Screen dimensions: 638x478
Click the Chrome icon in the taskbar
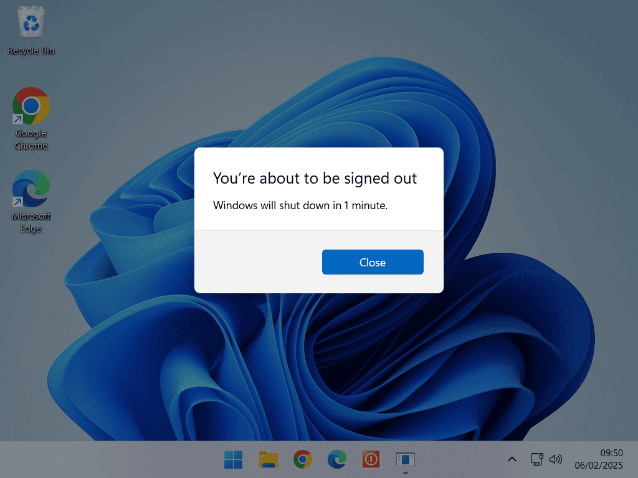(303, 460)
